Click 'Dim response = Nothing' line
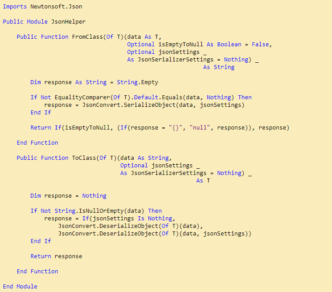This screenshot has height=292, width=332. tap(68, 196)
